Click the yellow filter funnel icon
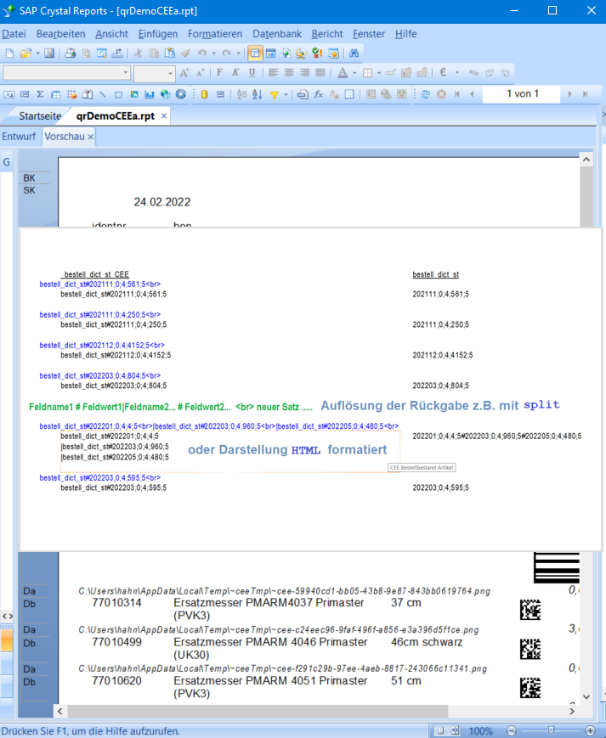606x738 pixels. (x=274, y=94)
